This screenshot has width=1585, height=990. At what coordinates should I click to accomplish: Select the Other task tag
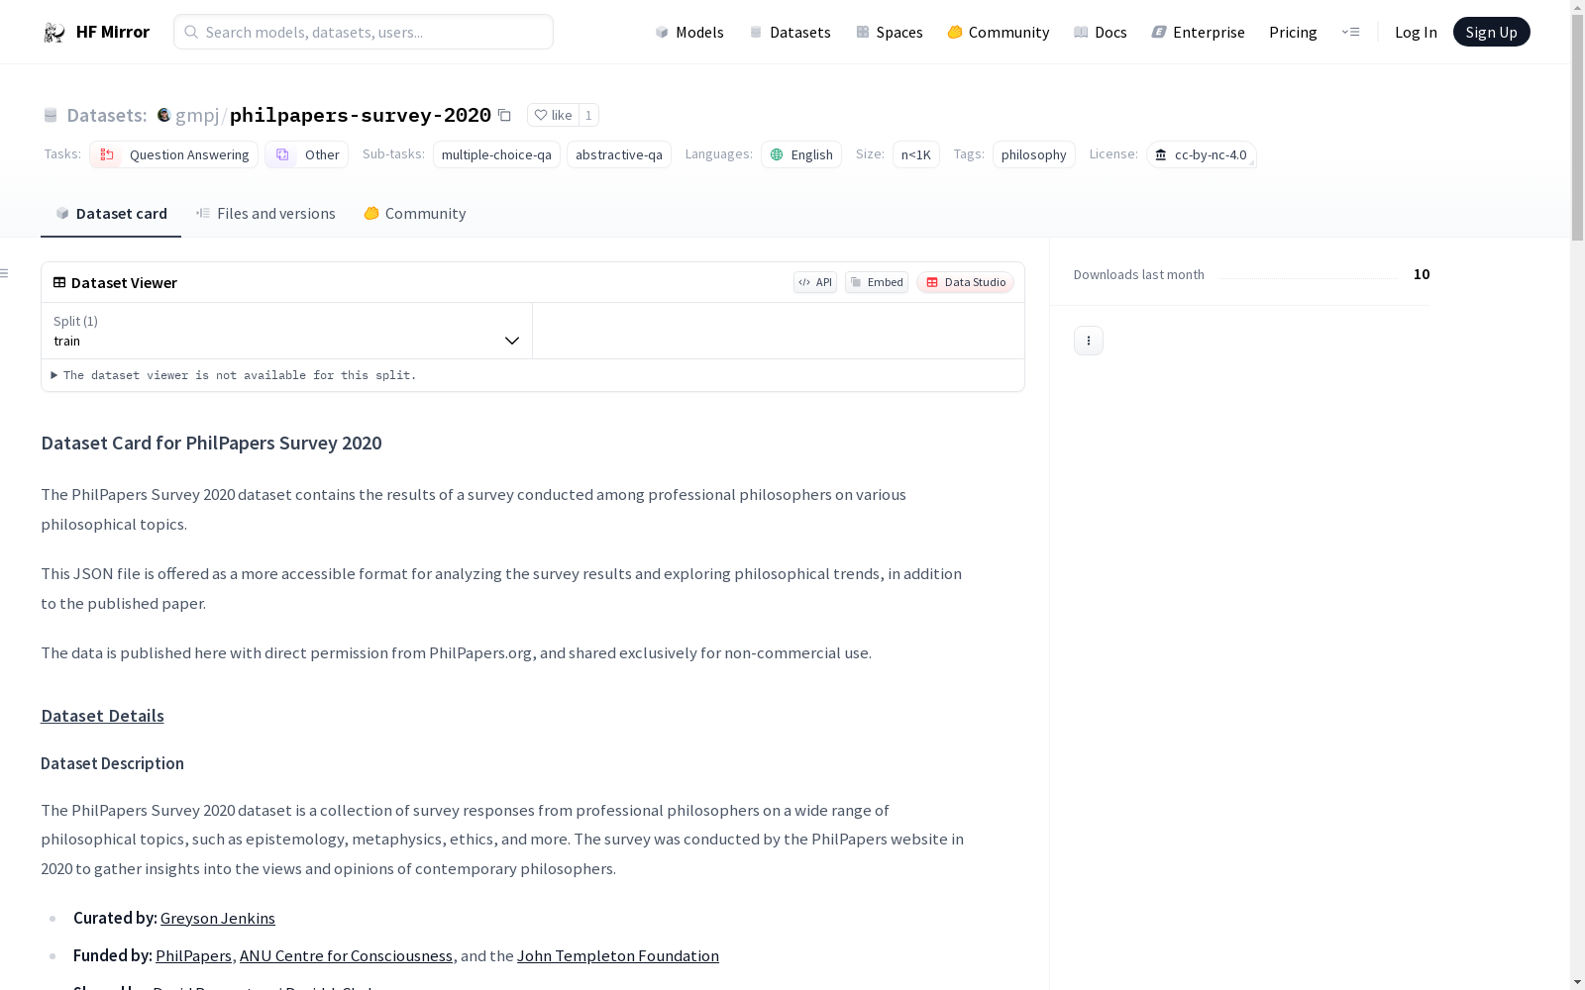pos(307,154)
